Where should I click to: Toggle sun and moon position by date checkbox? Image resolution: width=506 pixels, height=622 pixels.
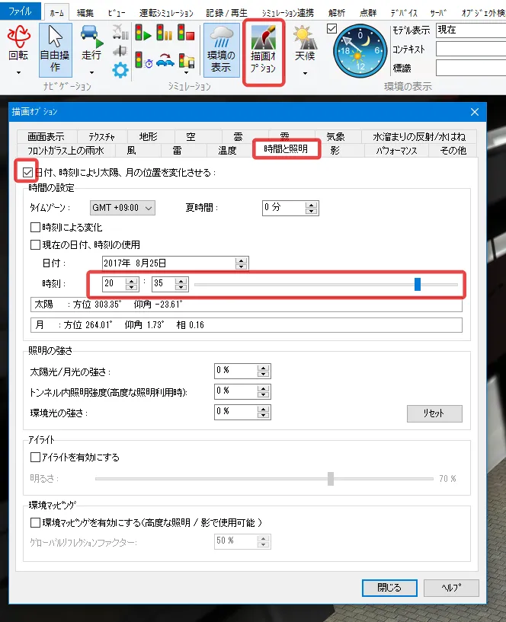[28, 173]
